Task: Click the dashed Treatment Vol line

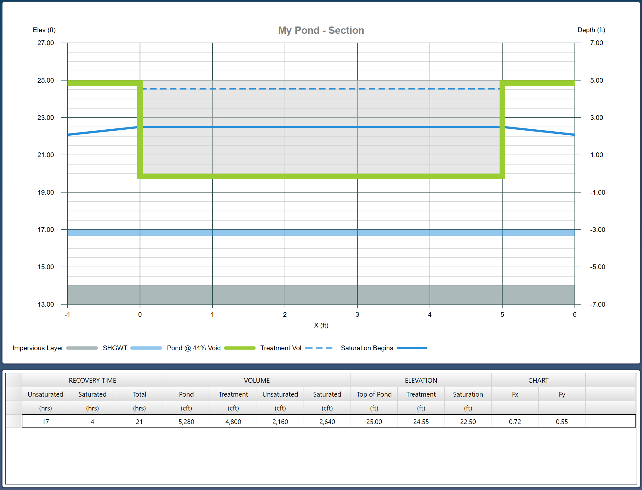Action: tap(316, 88)
